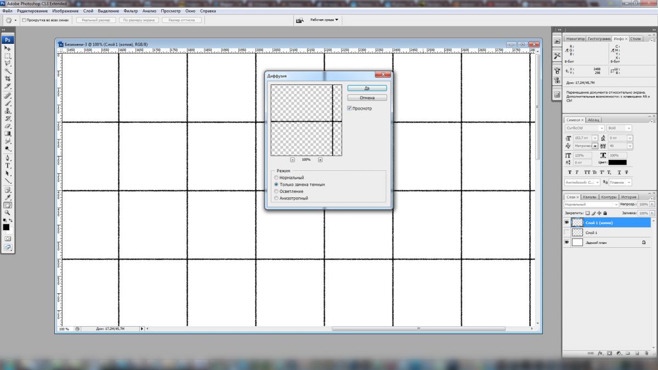The image size is (658, 370).
Task: Open Рабочая среда workspace dropdown
Action: 325,20
